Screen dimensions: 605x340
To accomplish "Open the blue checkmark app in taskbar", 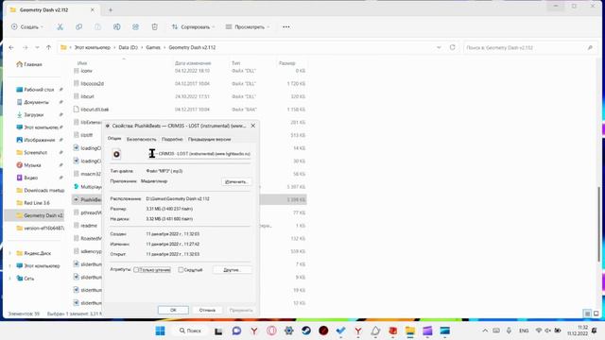I will [x=340, y=331].
